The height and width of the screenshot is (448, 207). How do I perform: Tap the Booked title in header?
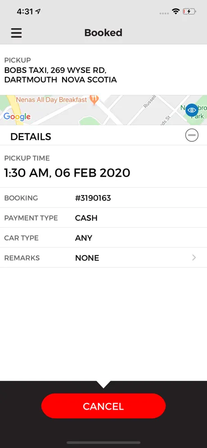(103, 33)
